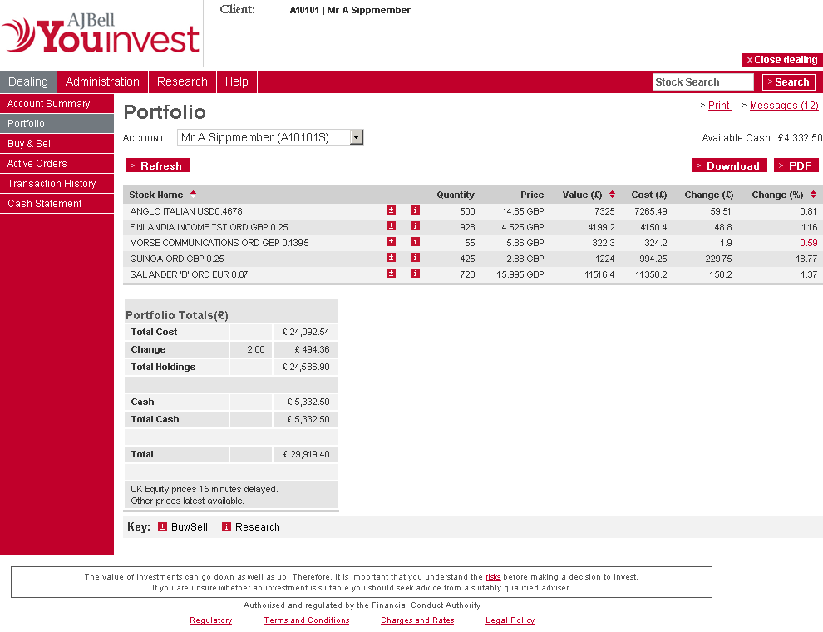The image size is (823, 632).
Task: Click Buy/Sell icon for SALANDER 'B' stock
Action: pos(392,274)
